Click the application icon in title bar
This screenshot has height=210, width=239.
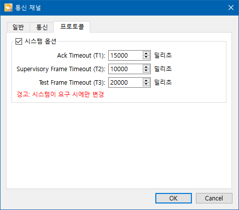(x=9, y=8)
